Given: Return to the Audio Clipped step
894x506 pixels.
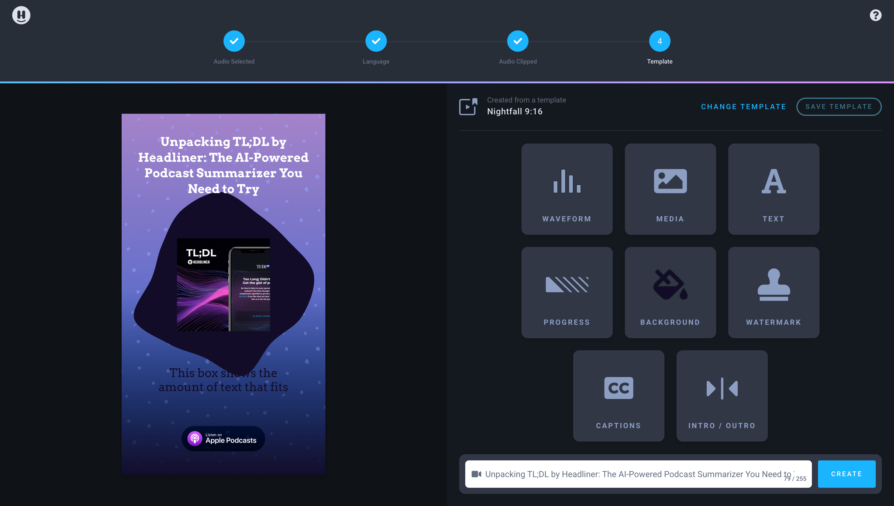Looking at the screenshot, I should [518, 41].
